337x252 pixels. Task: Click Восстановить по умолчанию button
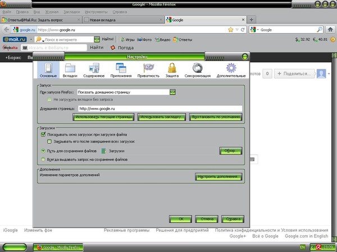(x=216, y=117)
